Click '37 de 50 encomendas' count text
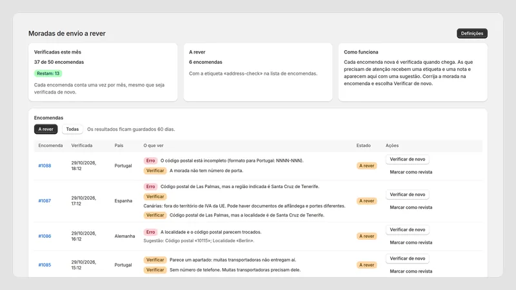The image size is (516, 290). pyautogui.click(x=59, y=62)
